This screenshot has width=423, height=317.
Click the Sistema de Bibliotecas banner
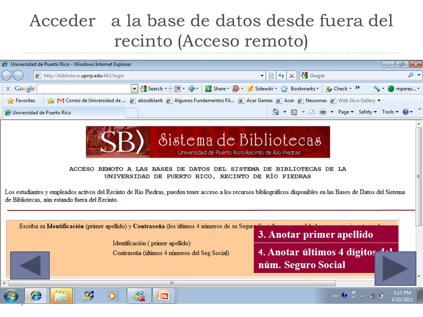208,142
